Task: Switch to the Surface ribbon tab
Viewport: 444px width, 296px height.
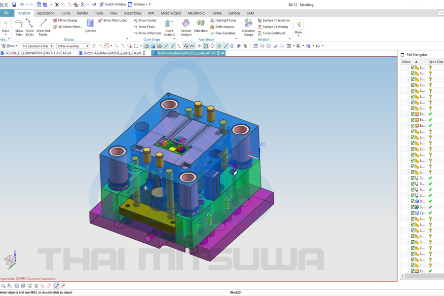Action: [234, 13]
